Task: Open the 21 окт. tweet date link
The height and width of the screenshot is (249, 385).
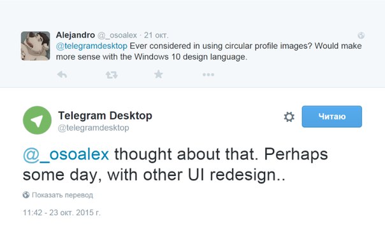Action: click(156, 35)
